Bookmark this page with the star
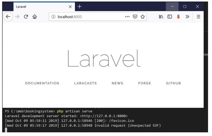The image size is (212, 136). (143, 17)
